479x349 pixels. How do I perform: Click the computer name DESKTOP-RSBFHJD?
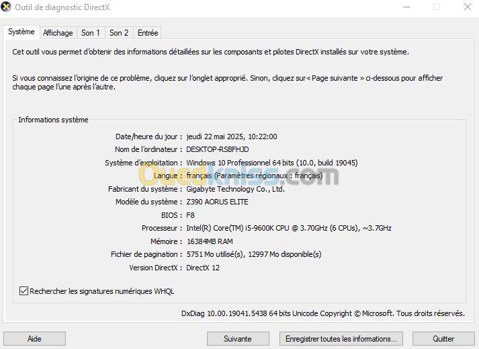[217, 149]
